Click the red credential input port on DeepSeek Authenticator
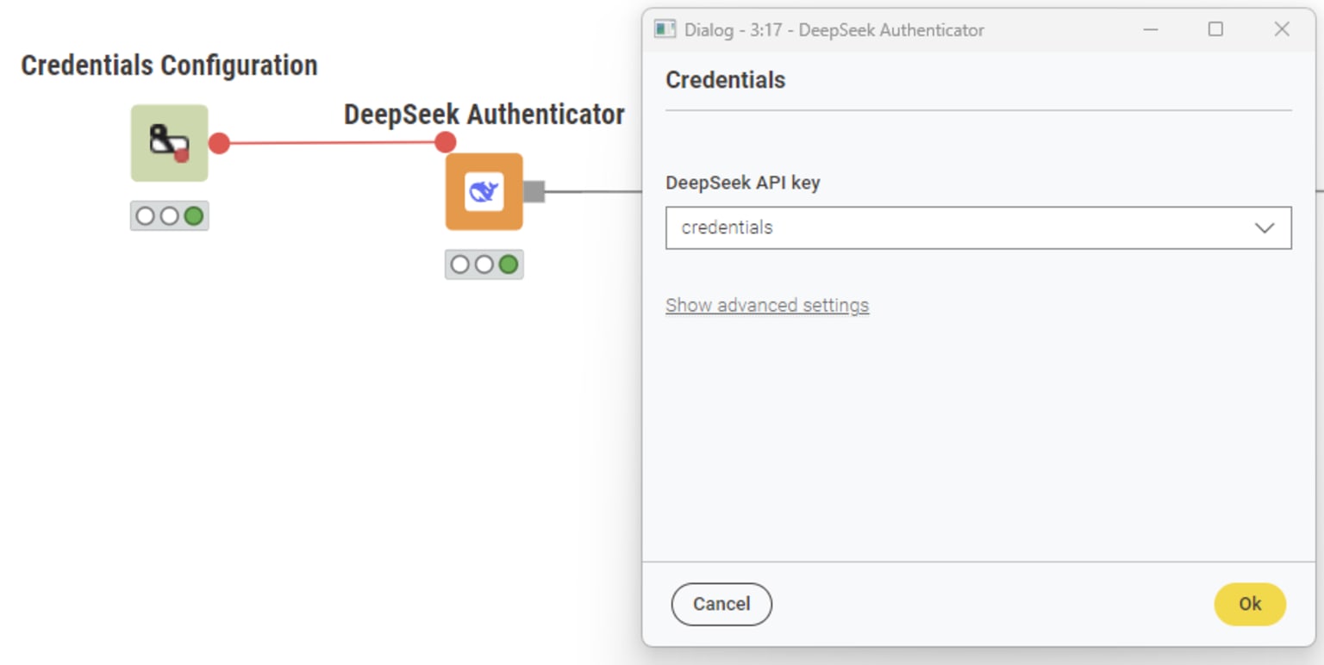The height and width of the screenshot is (665, 1324). [x=445, y=142]
